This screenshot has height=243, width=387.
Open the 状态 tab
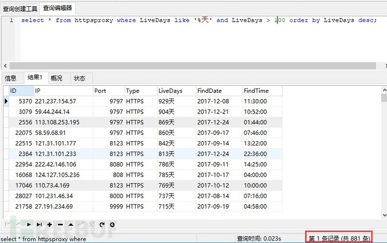click(80, 78)
